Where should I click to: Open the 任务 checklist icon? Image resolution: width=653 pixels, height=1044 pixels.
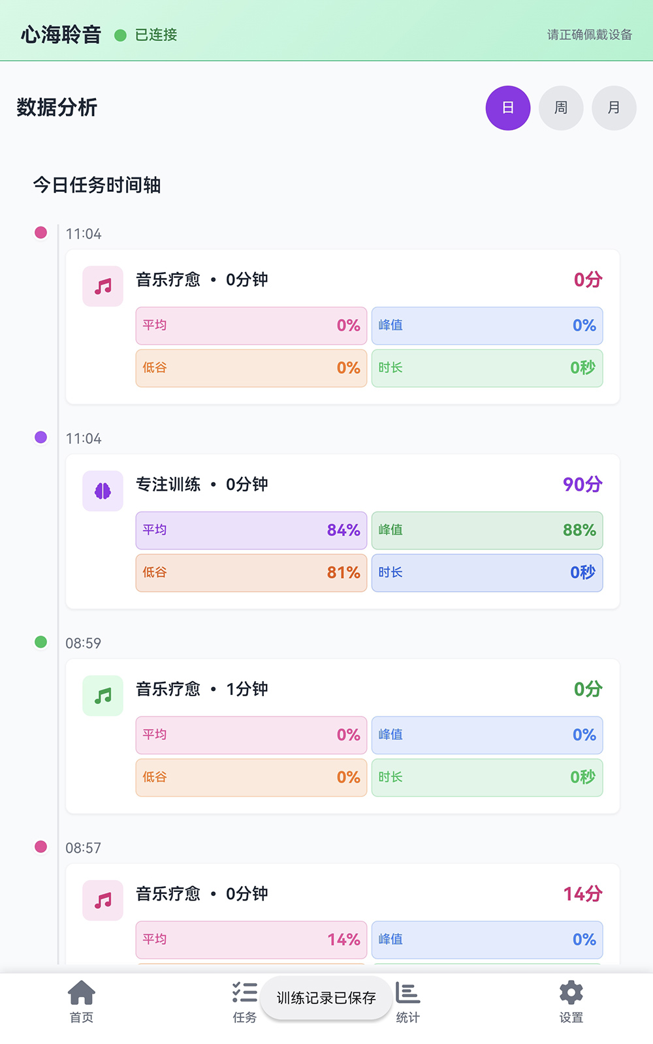pos(244,993)
